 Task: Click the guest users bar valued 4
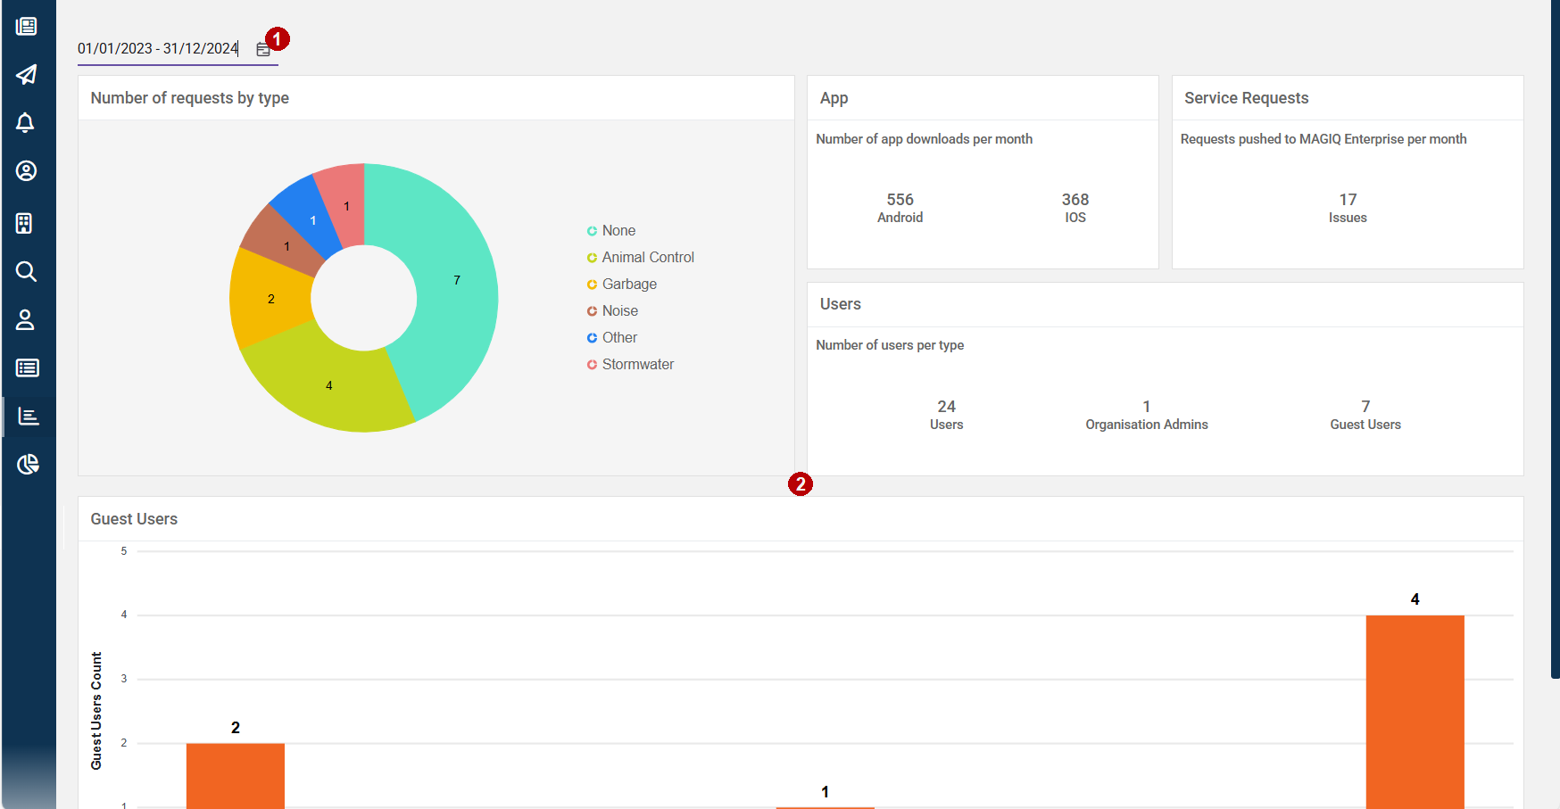(1415, 712)
